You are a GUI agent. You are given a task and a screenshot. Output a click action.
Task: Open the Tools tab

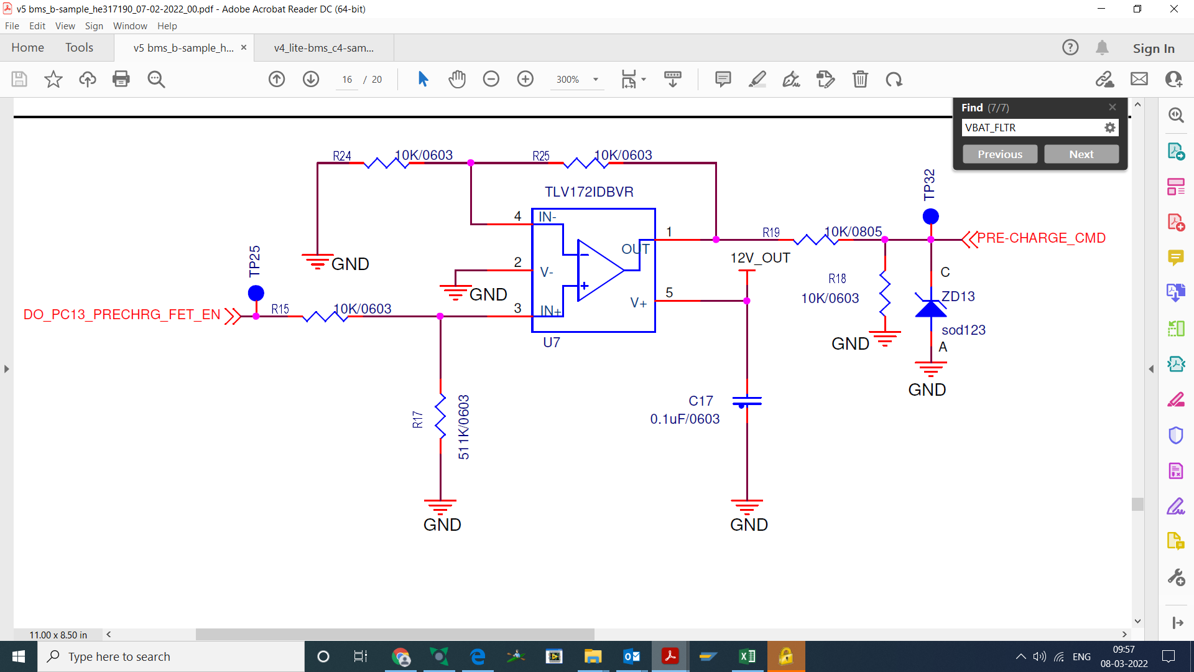coord(79,47)
